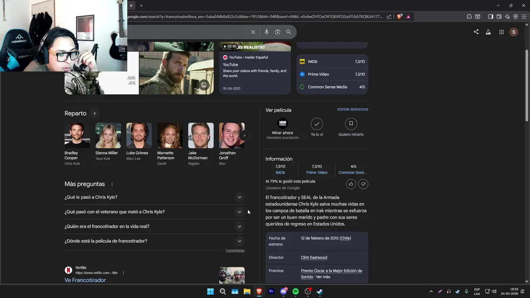The height and width of the screenshot is (298, 530).
Task: Click thumbs up on the movie
Action: coord(351,184)
